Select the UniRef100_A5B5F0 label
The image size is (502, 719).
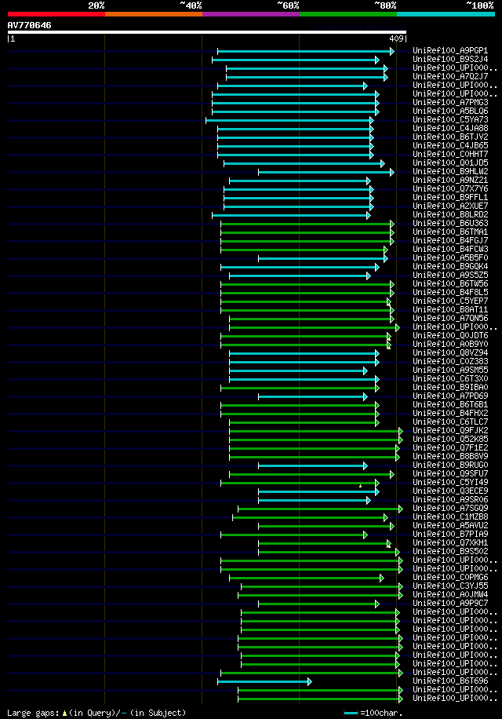pos(450,258)
